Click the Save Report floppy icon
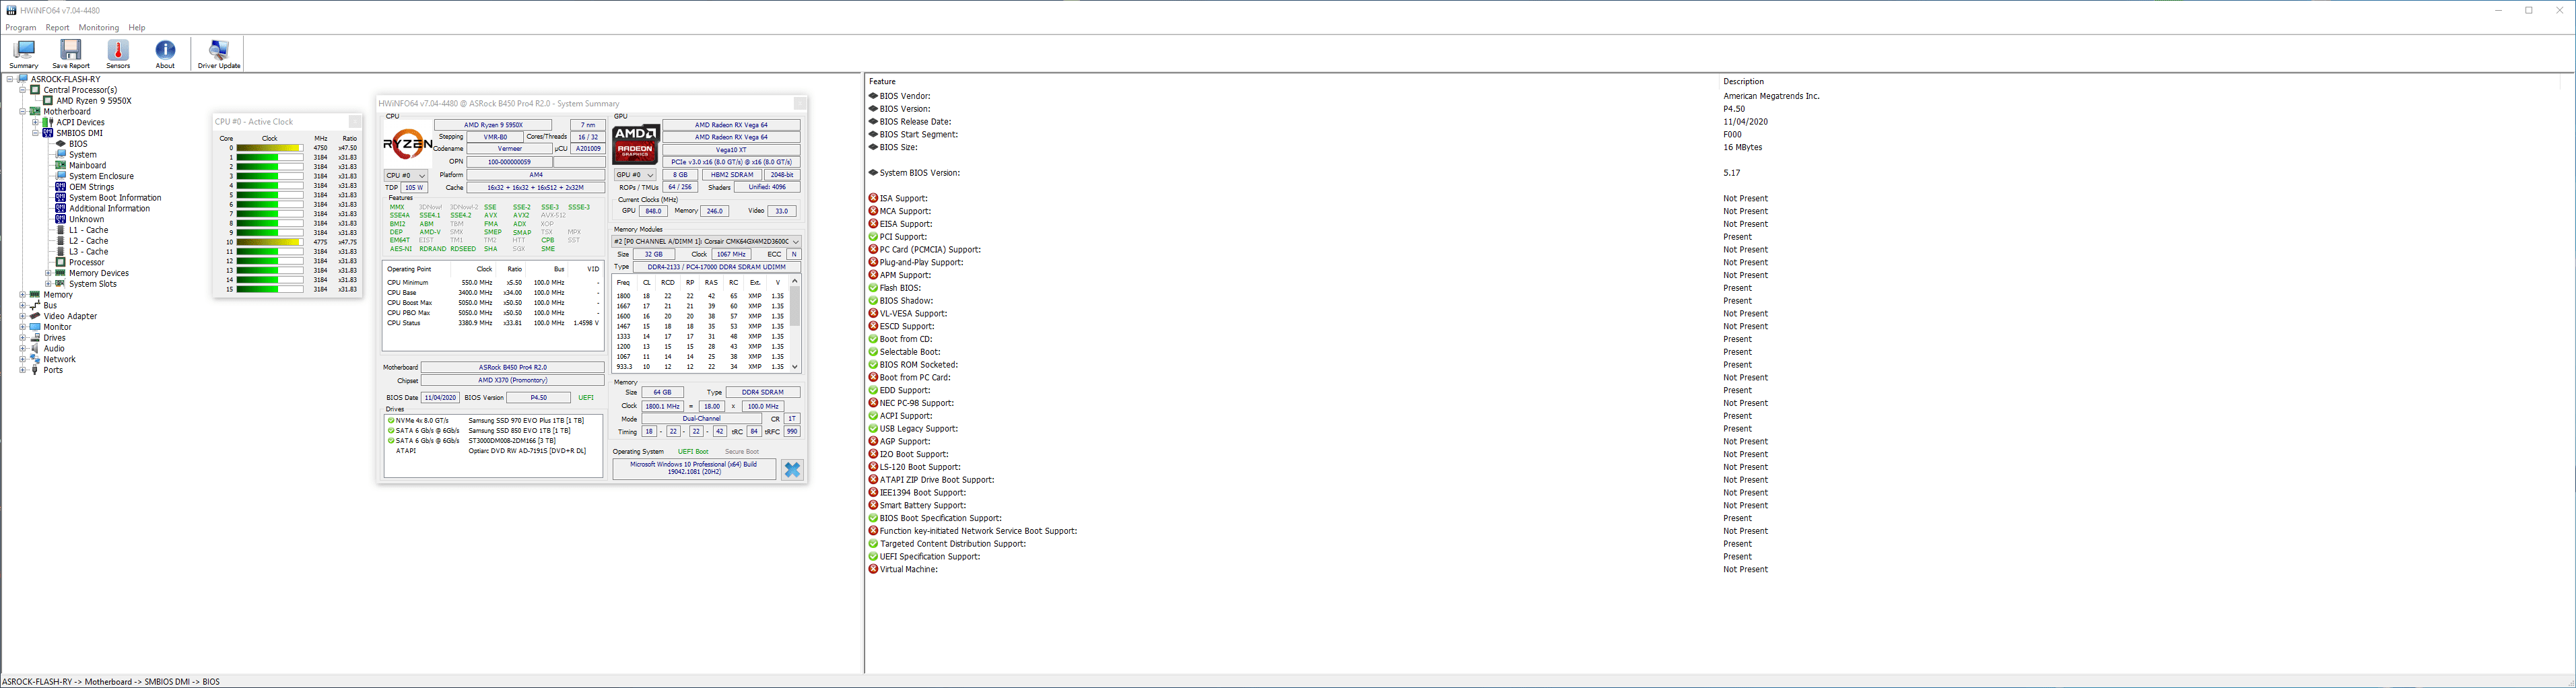The image size is (2576, 688). point(71,50)
